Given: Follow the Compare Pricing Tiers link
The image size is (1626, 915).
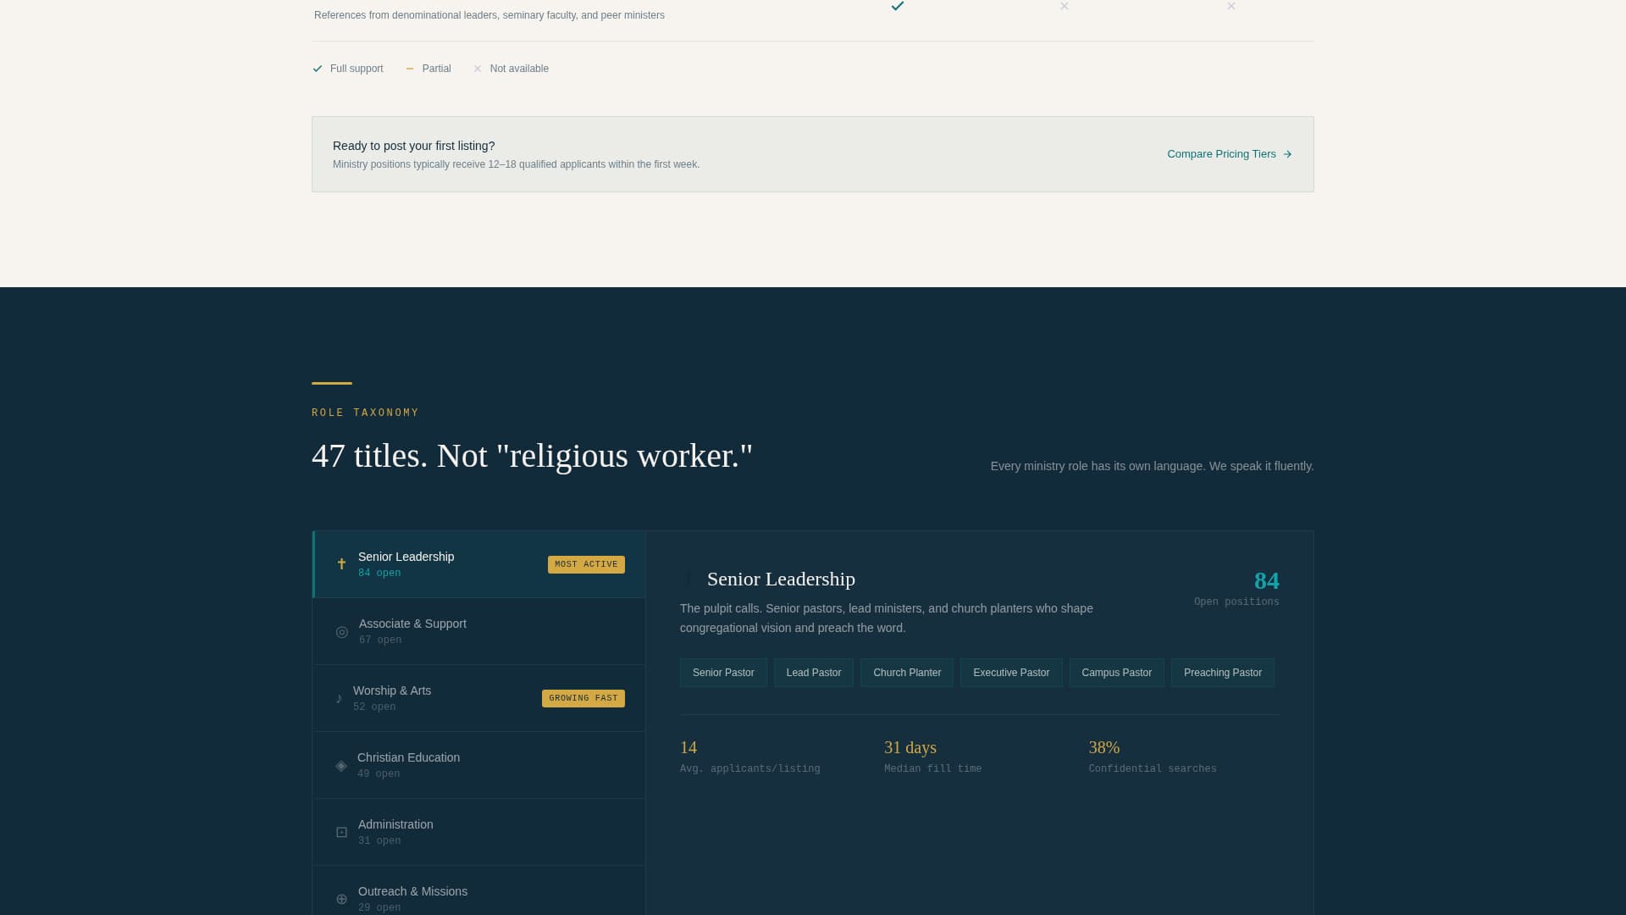Looking at the screenshot, I should [x=1230, y=154].
